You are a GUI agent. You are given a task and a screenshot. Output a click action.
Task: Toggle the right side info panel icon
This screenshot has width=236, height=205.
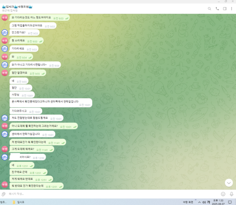pos(225,9)
